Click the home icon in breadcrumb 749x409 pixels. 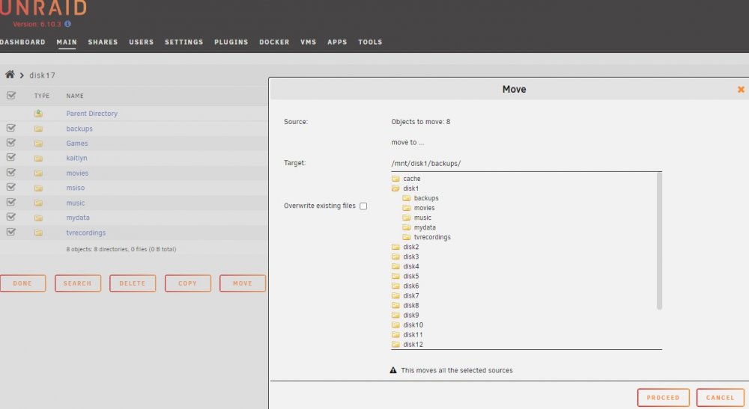(x=10, y=74)
